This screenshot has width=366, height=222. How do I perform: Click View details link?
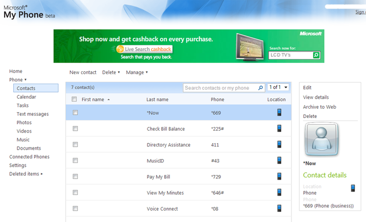coord(316,97)
